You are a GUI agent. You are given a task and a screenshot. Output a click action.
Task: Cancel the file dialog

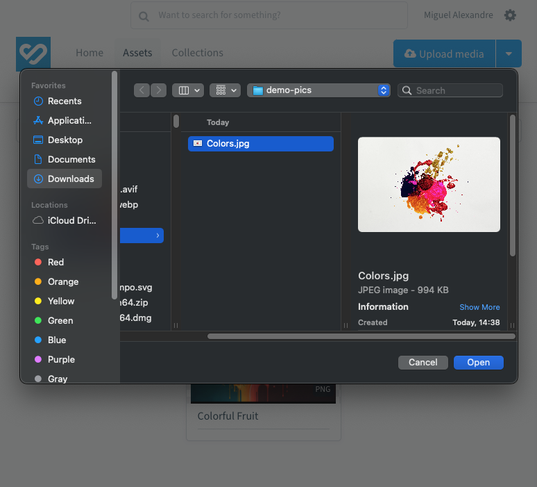click(x=423, y=362)
